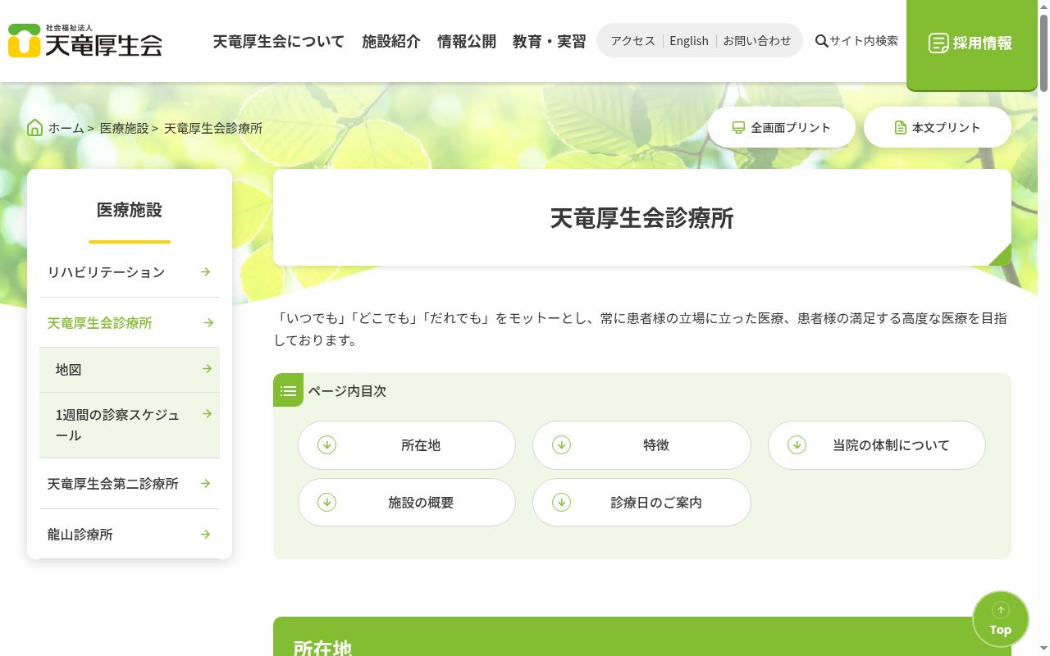Click the Top back-to-top button
Screen dimensions: 1050x656
point(1000,619)
